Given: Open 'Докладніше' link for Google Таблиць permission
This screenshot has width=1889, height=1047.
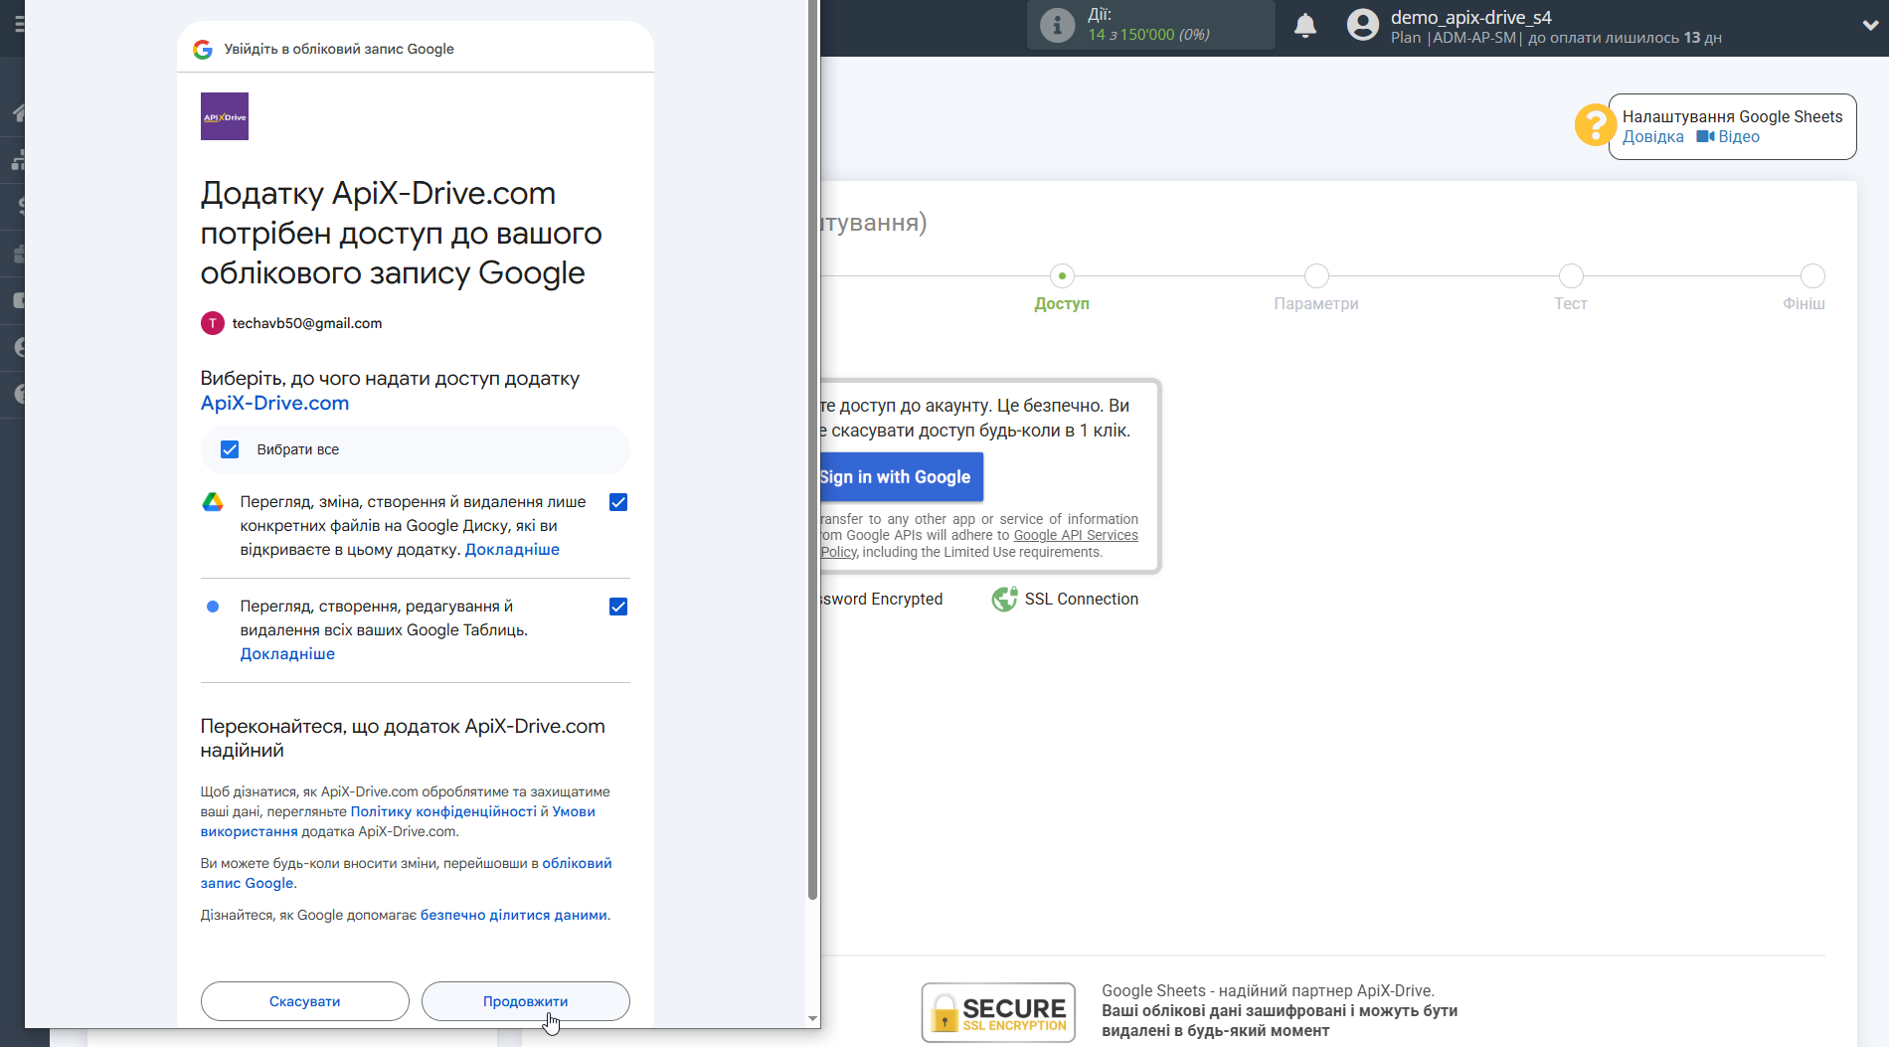Looking at the screenshot, I should point(287,654).
